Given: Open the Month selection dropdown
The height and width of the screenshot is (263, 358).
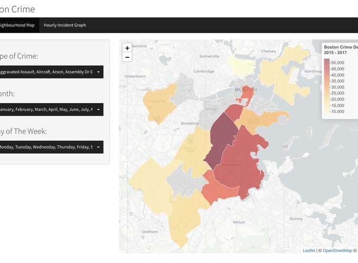Looking at the screenshot, I should 52,109.
